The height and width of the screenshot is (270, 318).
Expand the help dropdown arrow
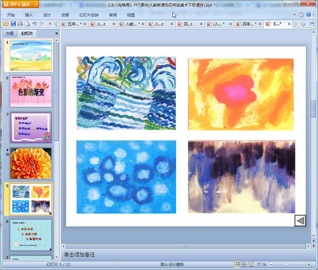coord(313,15)
